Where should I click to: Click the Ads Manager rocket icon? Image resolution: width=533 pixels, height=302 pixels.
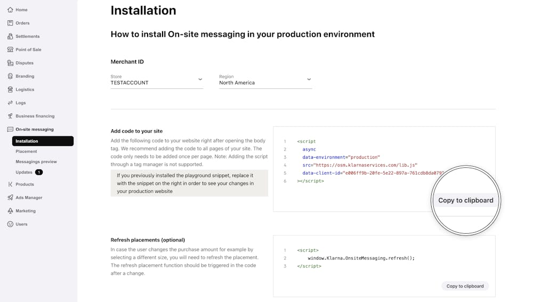10,198
